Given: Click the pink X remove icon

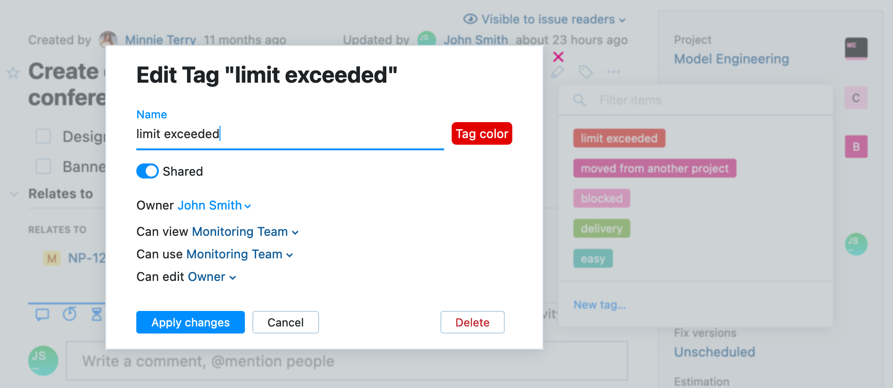Looking at the screenshot, I should [558, 56].
